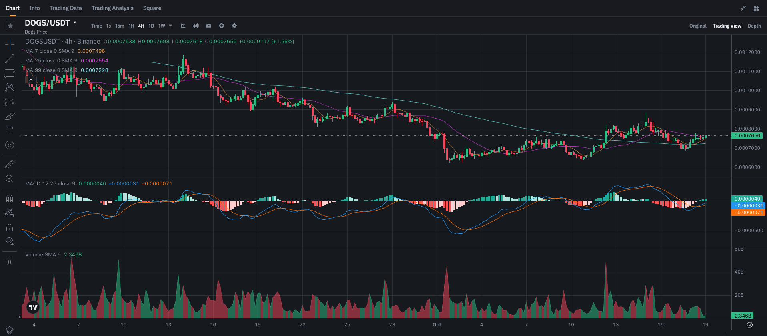Screen dimensions: 767x336
Task: Set interval to 1s
Action: coord(108,26)
